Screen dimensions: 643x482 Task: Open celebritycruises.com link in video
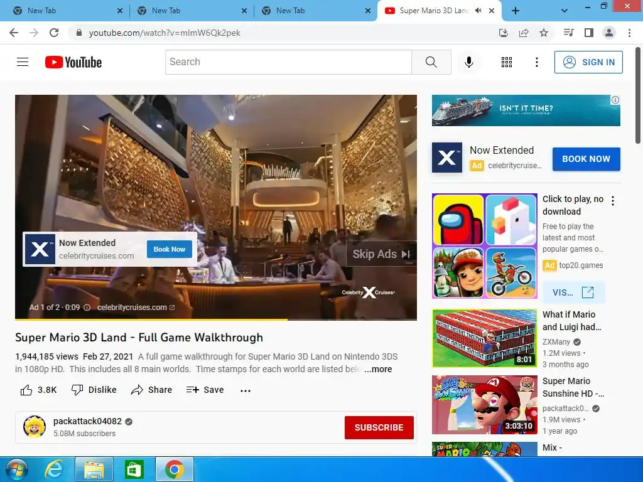(x=136, y=308)
